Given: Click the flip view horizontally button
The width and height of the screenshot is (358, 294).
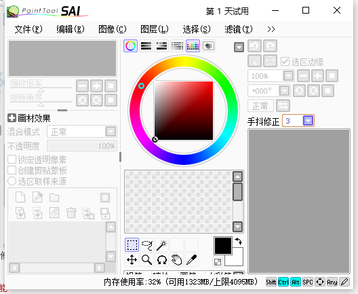Looking at the screenshot, I should pyautogui.click(x=283, y=106).
